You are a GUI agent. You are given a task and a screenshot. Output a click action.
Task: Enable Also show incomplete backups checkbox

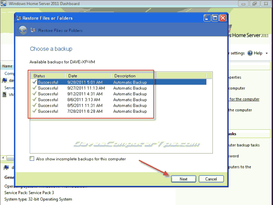32,159
